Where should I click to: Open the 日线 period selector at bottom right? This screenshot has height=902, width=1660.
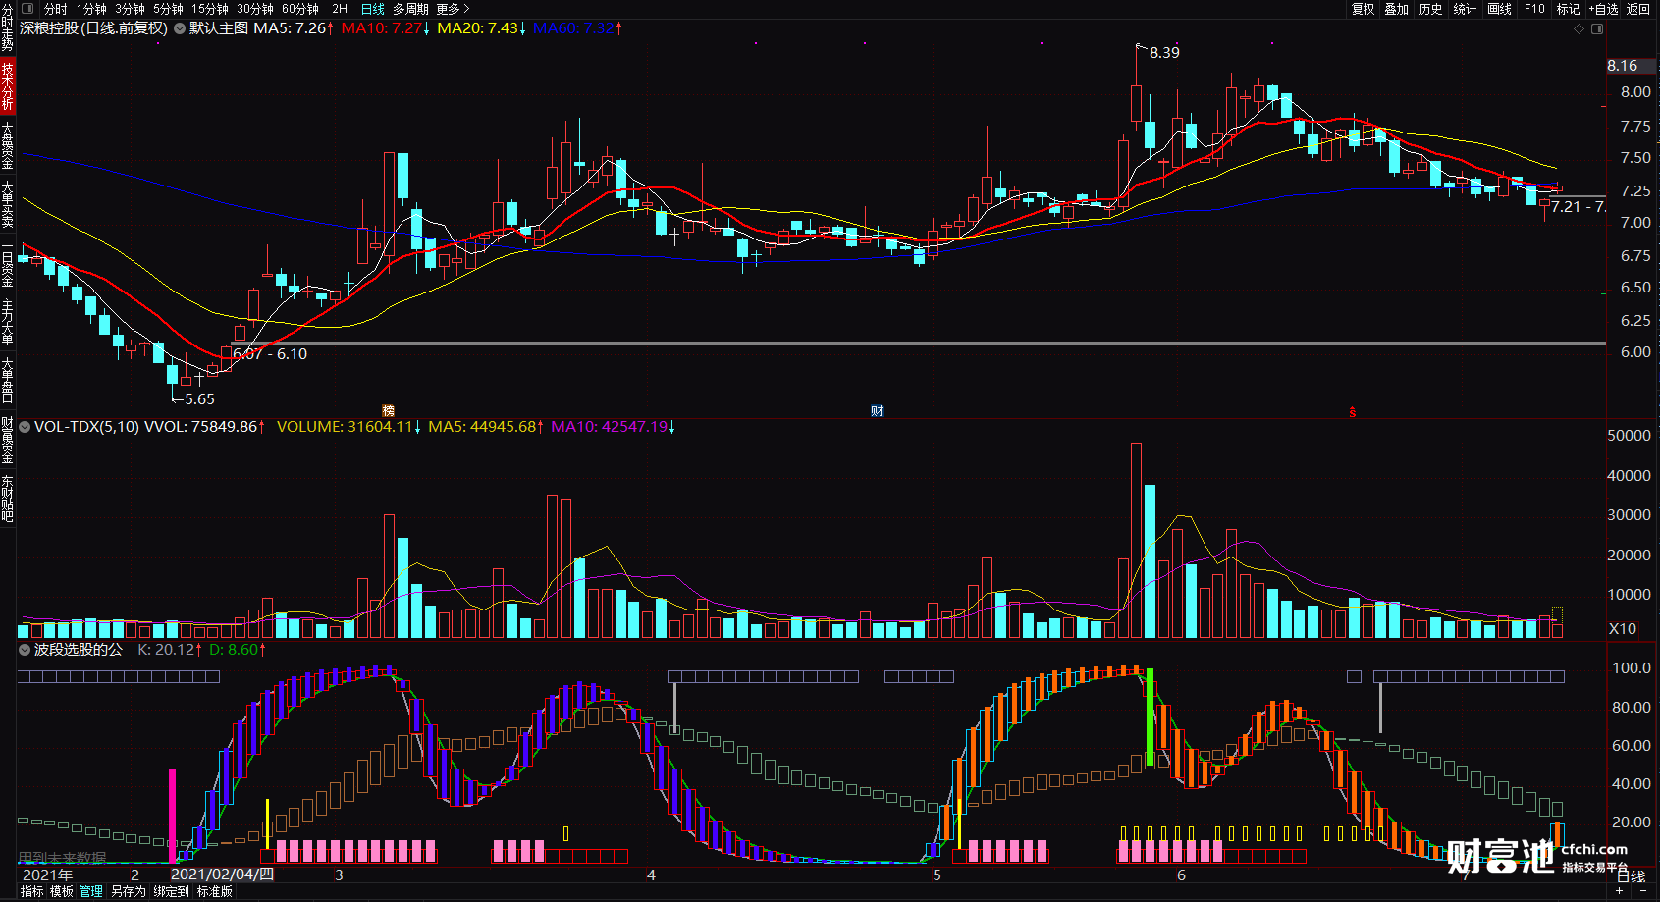pyautogui.click(x=1631, y=876)
